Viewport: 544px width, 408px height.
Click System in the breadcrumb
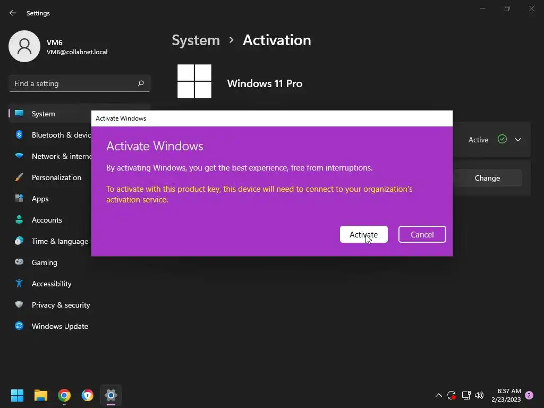click(x=195, y=40)
